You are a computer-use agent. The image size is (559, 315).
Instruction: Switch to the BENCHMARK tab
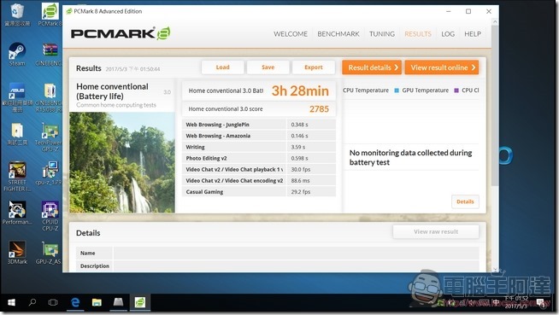pos(338,34)
